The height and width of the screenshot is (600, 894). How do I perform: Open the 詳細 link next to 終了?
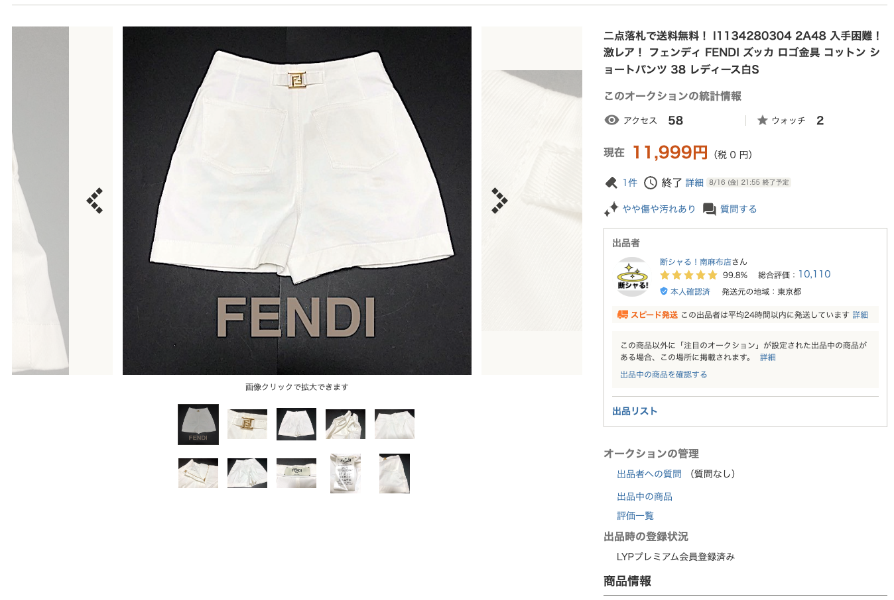click(694, 183)
